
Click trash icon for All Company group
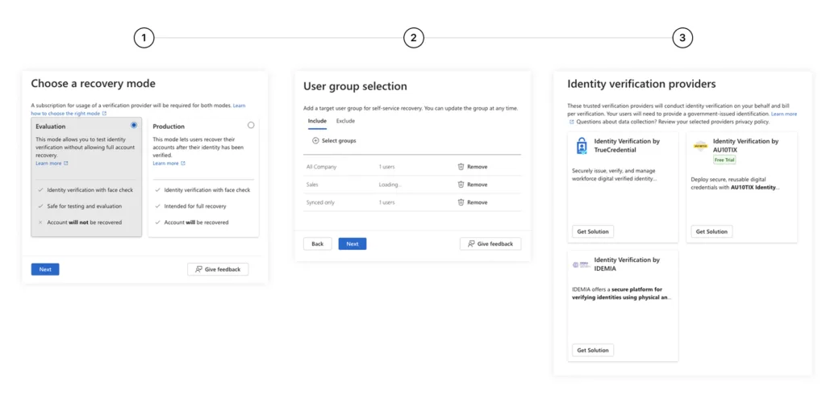click(461, 167)
